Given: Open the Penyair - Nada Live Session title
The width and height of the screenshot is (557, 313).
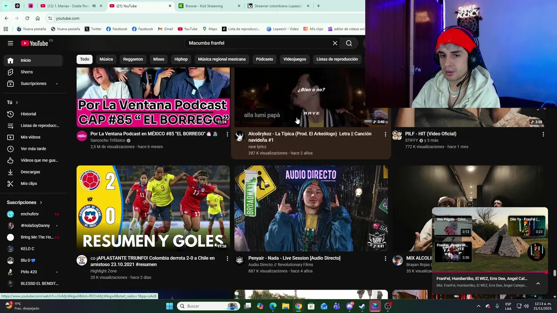Looking at the screenshot, I should tap(294, 258).
